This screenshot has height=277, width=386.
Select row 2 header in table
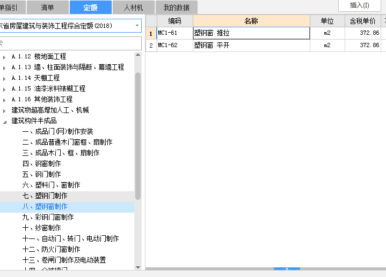point(151,46)
